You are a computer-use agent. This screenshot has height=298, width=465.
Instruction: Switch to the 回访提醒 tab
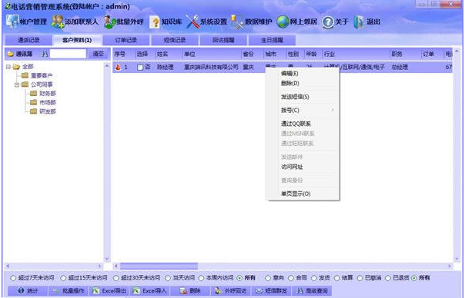point(223,40)
